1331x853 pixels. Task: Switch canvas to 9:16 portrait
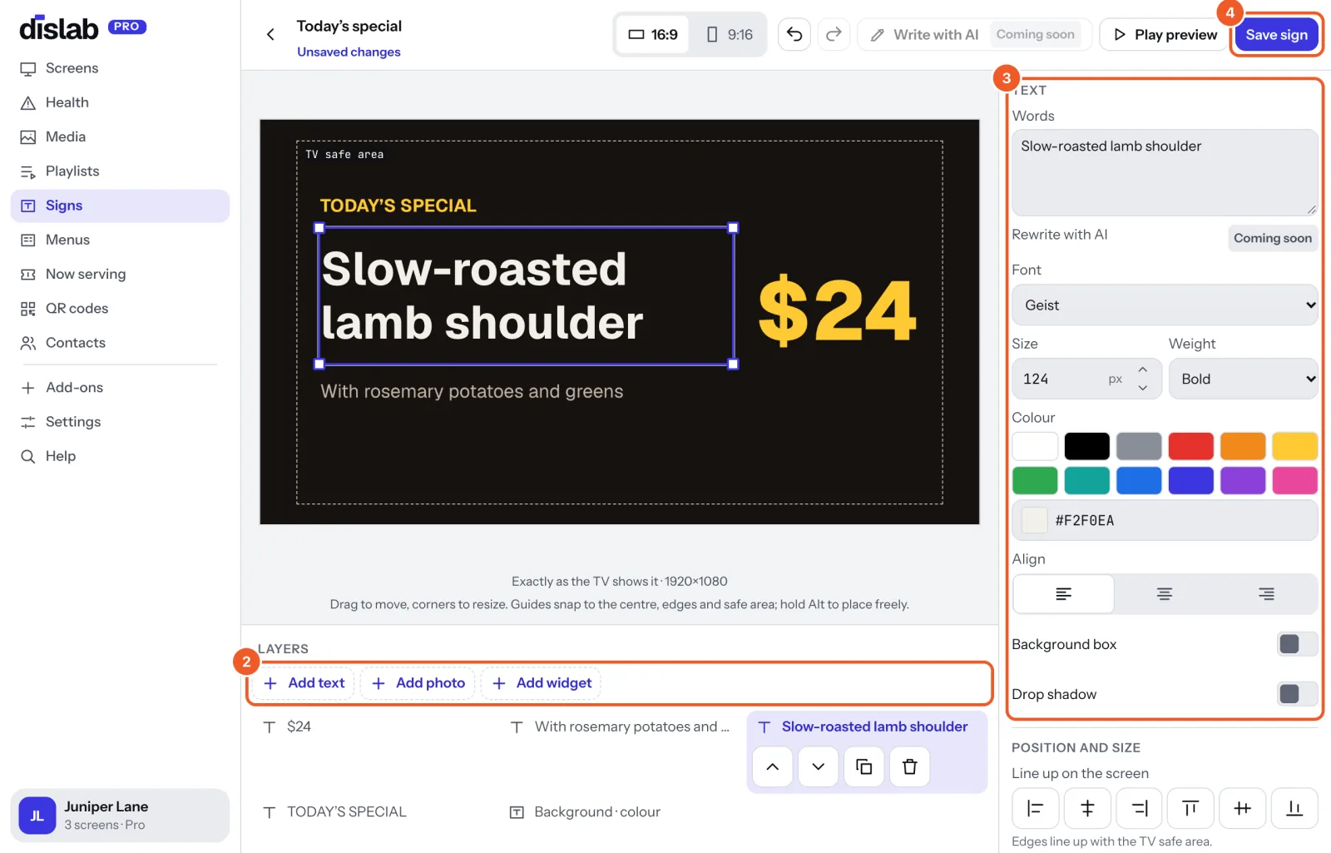click(730, 34)
